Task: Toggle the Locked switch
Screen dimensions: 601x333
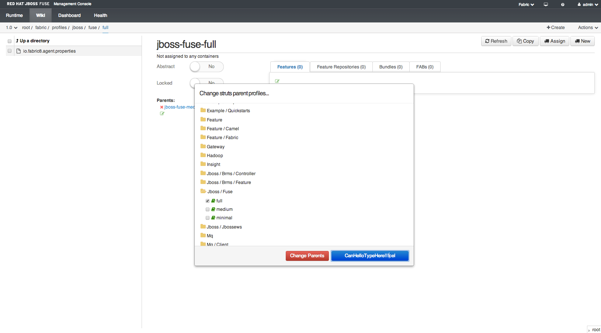Action: [x=206, y=81]
